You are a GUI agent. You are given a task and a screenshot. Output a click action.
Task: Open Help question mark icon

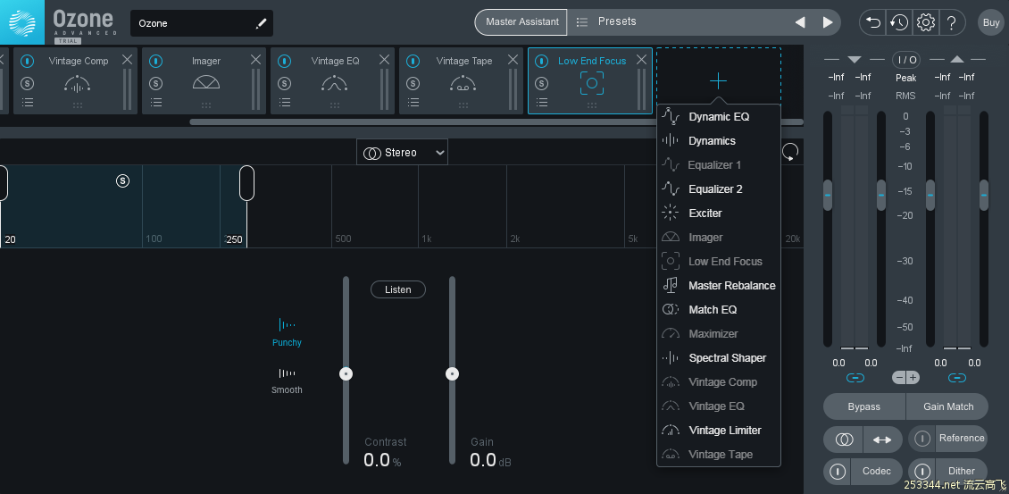pos(951,22)
